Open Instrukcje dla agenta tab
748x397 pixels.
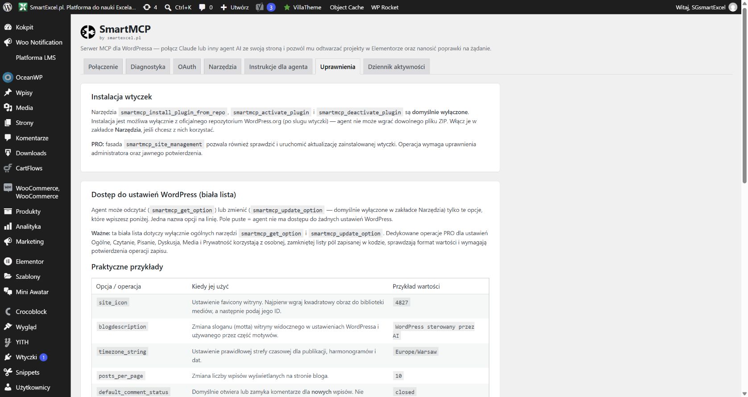(278, 67)
